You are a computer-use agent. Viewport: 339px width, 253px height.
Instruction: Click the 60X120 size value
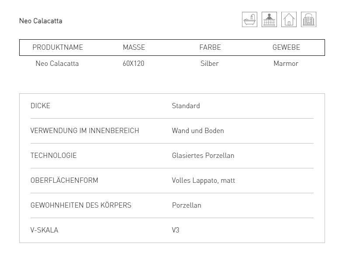(133, 63)
